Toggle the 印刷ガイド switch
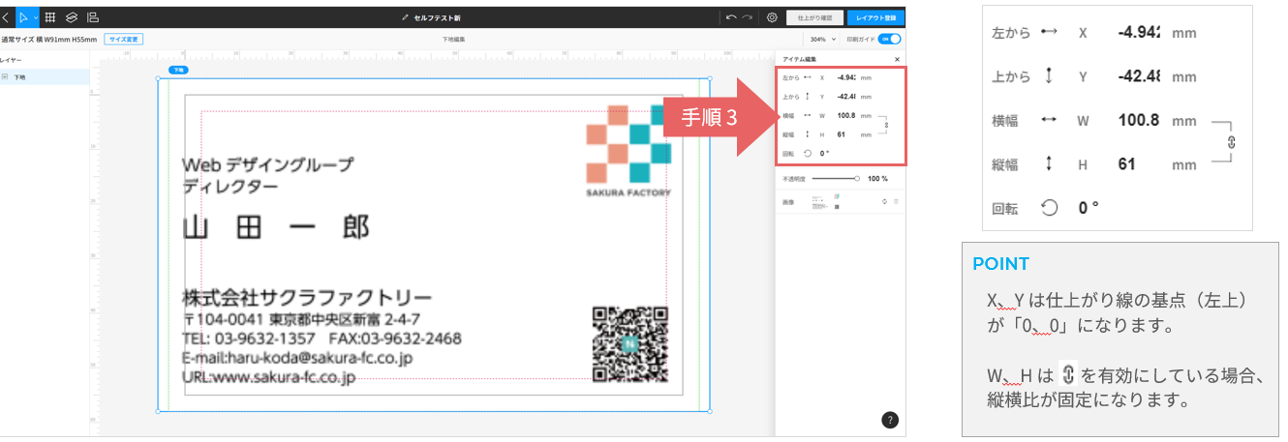 (889, 40)
